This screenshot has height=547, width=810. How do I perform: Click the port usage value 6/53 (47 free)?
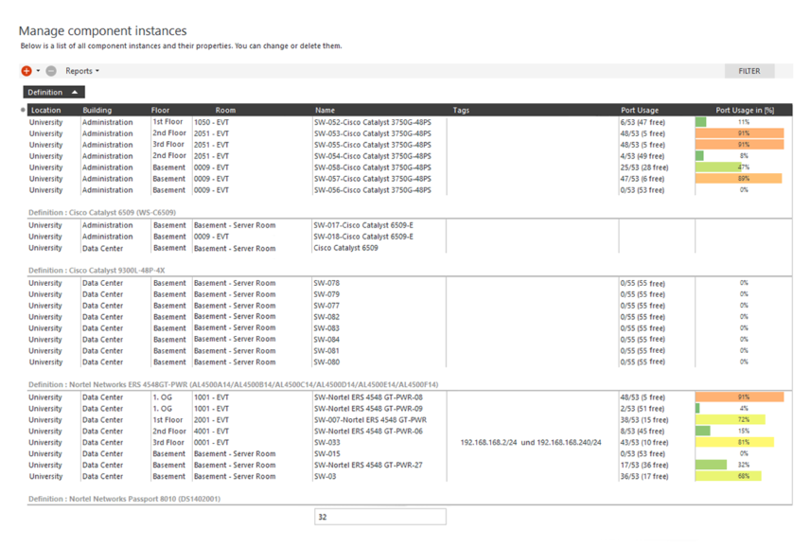pyautogui.click(x=643, y=122)
